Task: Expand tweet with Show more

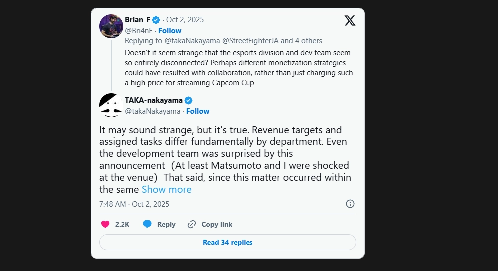Action: point(166,189)
